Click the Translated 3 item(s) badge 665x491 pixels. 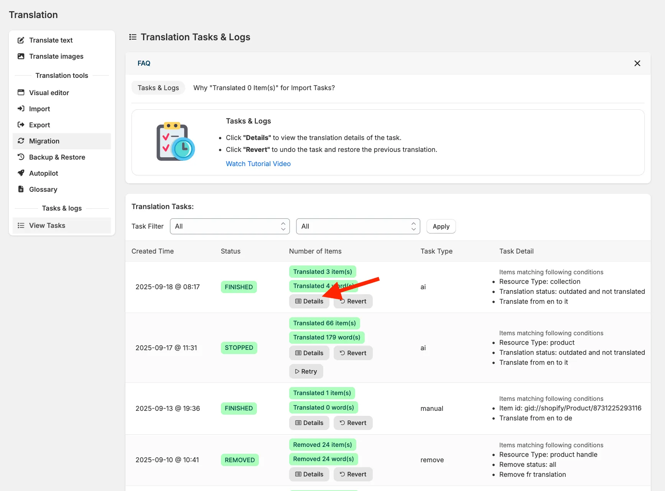[x=323, y=272]
